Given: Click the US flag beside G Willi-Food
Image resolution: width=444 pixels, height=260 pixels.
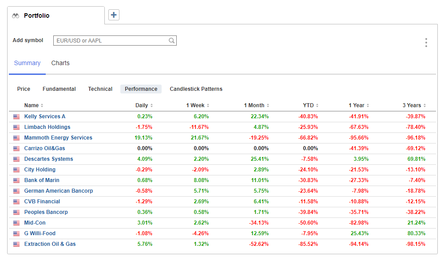Looking at the screenshot, I should pyautogui.click(x=16, y=233).
